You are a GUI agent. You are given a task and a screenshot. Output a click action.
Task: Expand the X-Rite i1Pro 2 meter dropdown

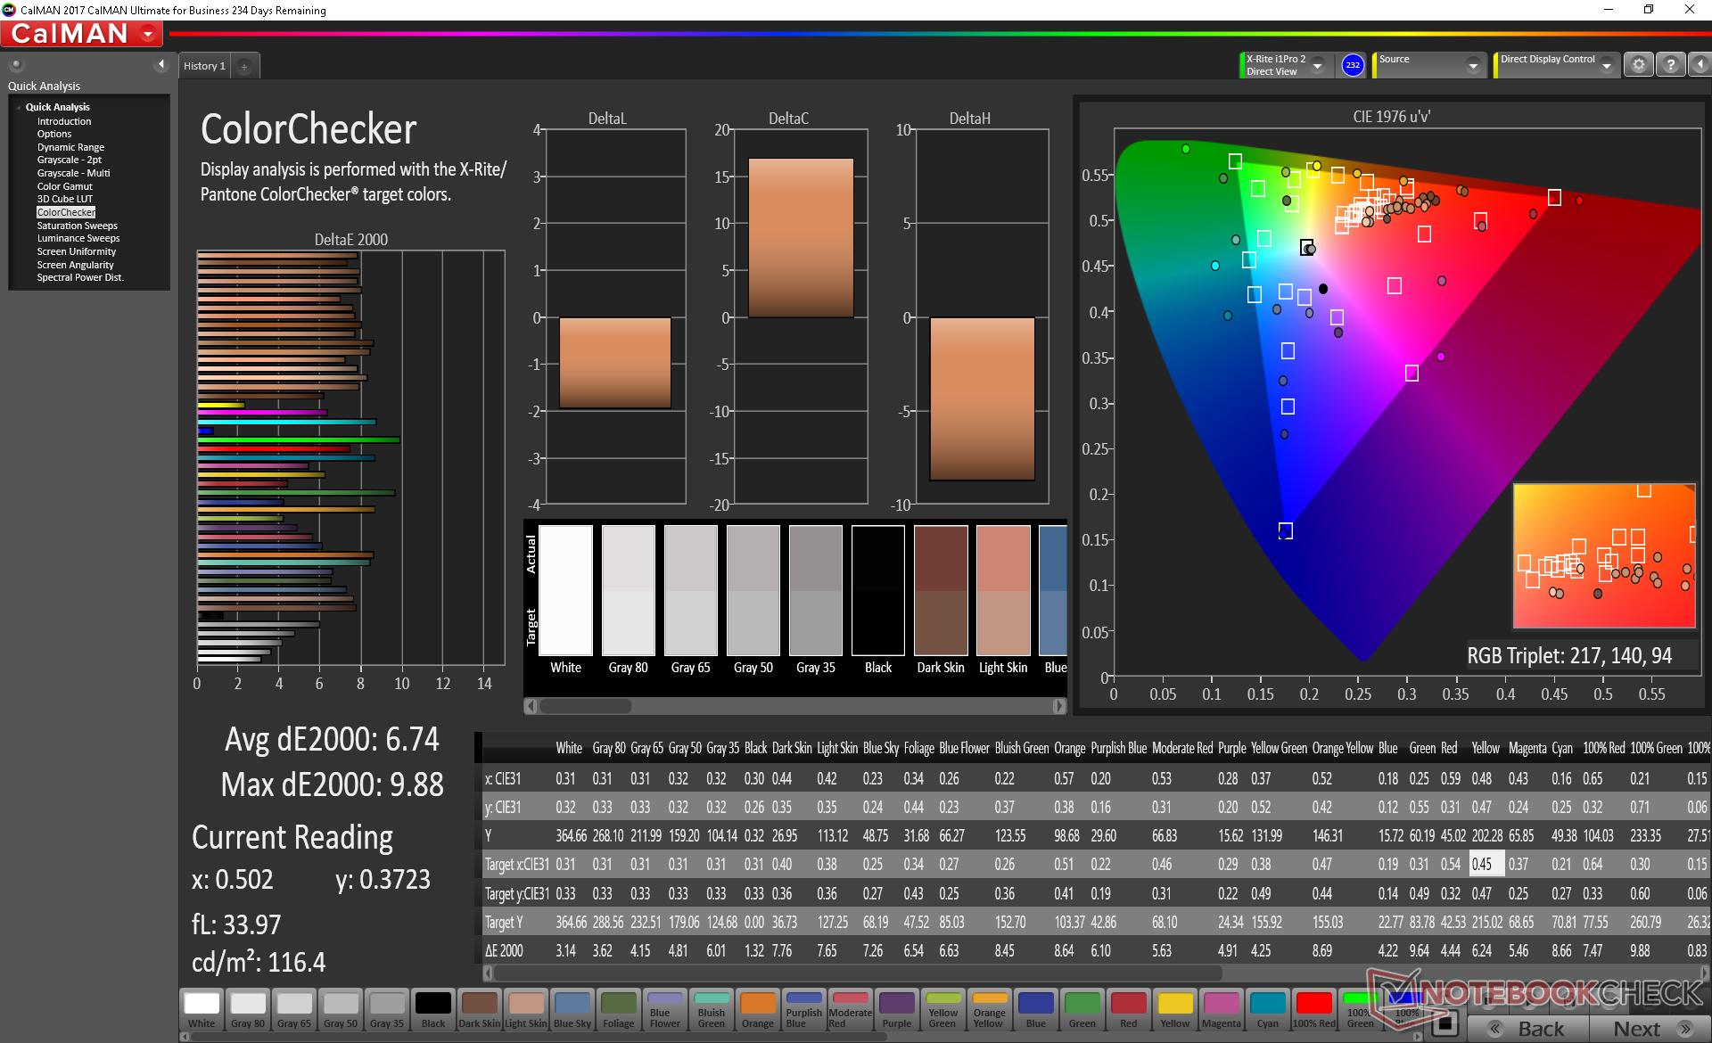[1317, 66]
